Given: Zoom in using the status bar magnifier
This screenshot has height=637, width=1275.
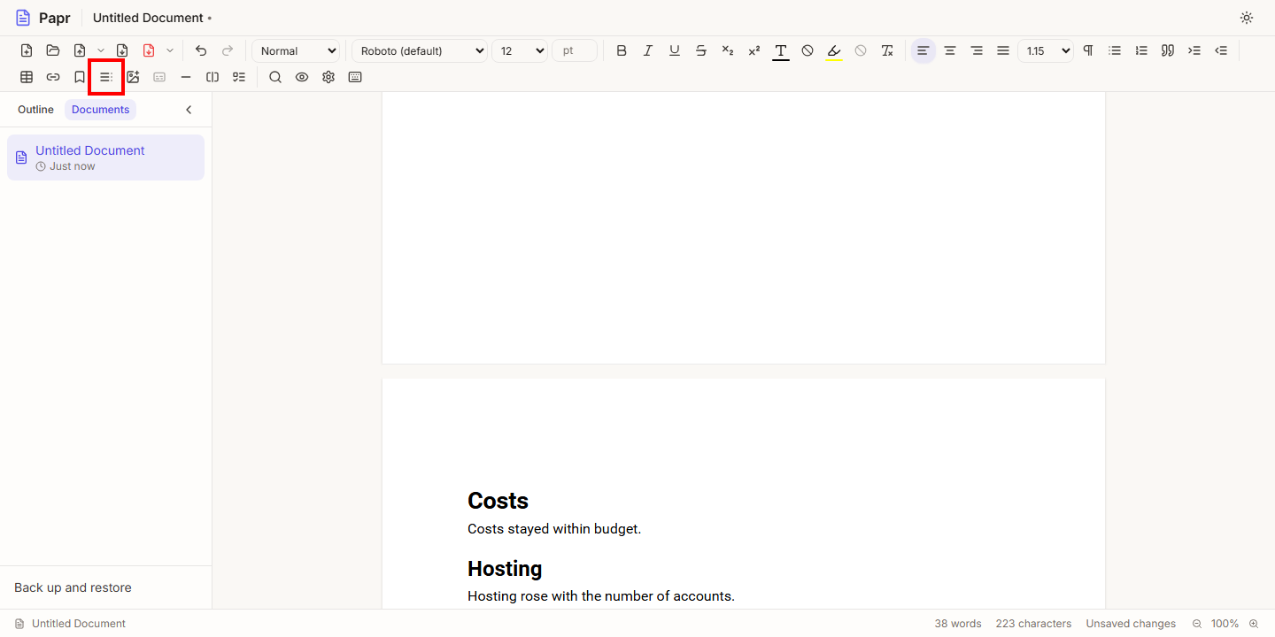Looking at the screenshot, I should click(x=1254, y=624).
